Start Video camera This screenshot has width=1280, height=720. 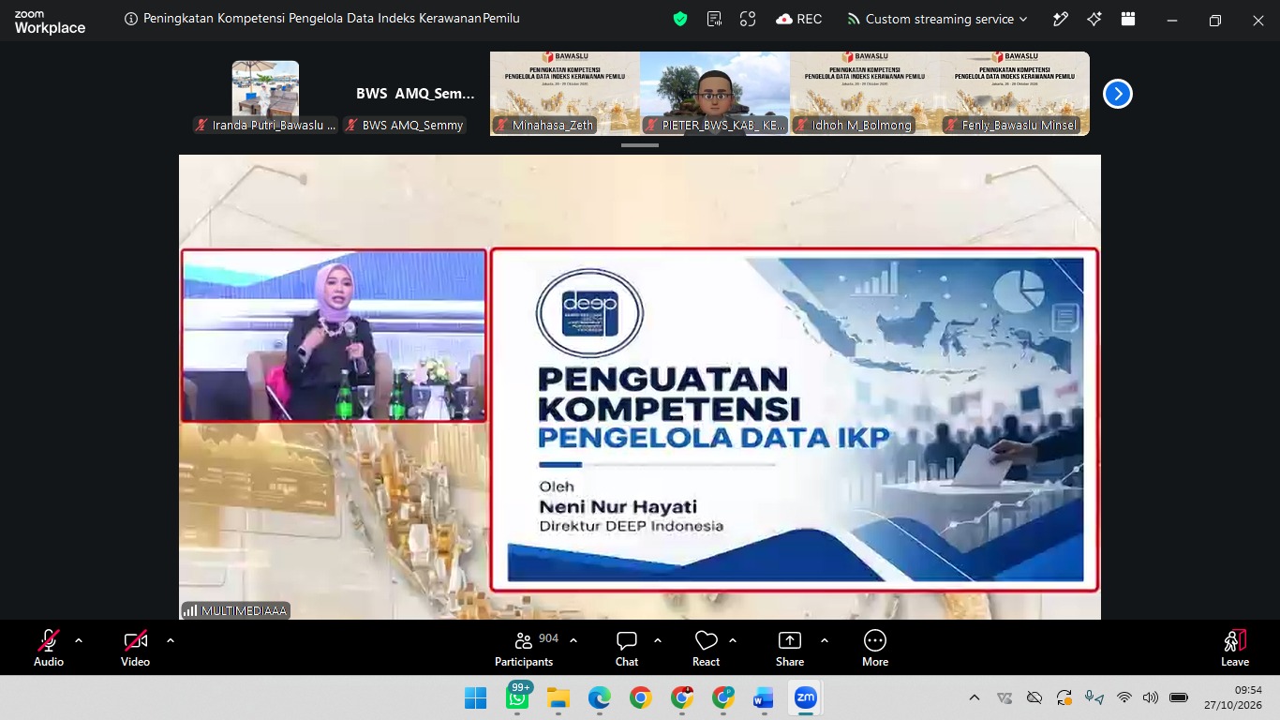(x=136, y=648)
